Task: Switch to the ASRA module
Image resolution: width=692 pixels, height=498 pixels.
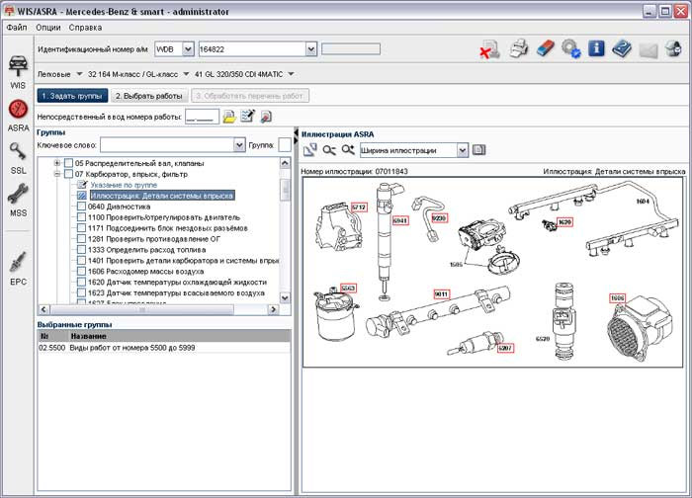Action: (x=18, y=111)
